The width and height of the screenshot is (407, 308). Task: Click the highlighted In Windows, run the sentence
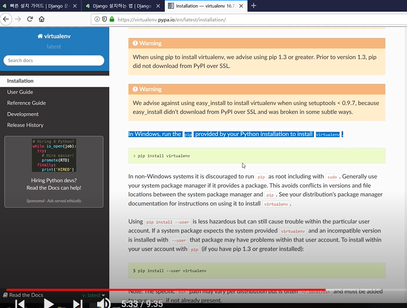tap(236, 134)
